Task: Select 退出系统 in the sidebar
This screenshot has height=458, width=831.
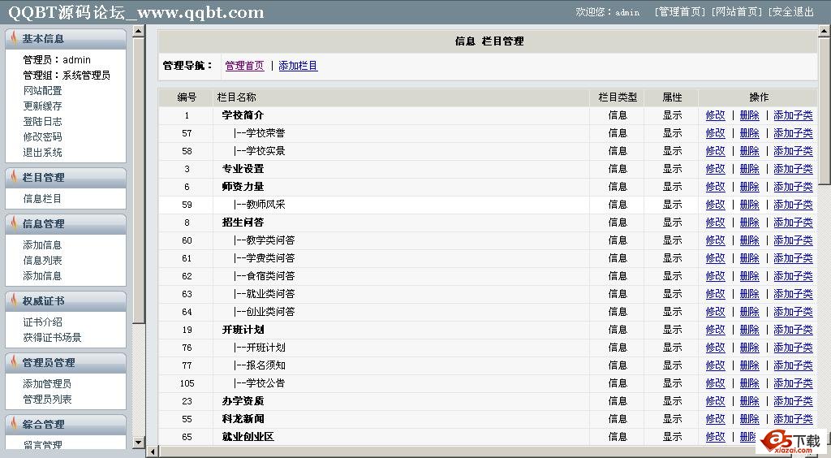Action: tap(42, 152)
